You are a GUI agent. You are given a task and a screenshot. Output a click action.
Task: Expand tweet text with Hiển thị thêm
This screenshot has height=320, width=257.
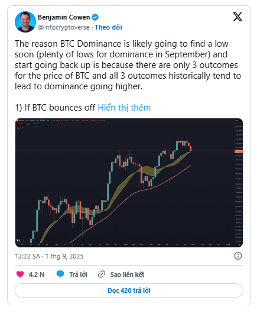coord(124,108)
